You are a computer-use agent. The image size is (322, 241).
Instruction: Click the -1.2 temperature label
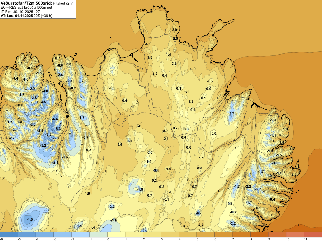148,162
